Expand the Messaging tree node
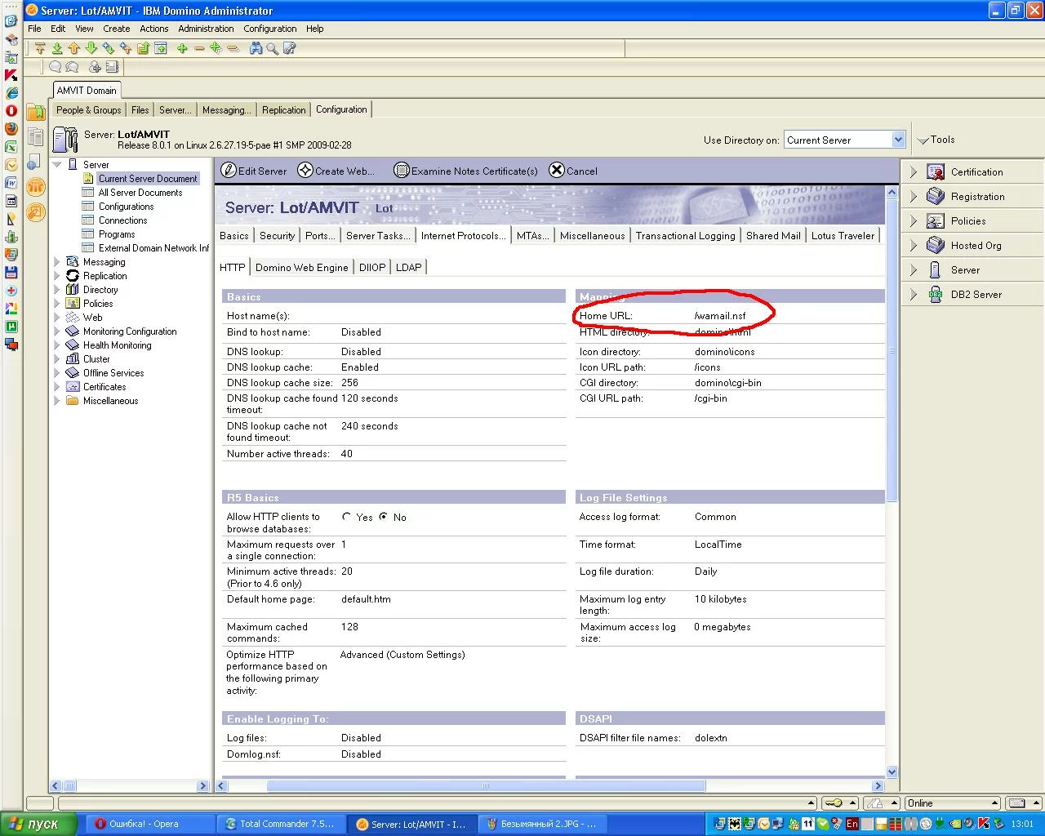Viewport: 1045px width, 836px height. click(57, 262)
